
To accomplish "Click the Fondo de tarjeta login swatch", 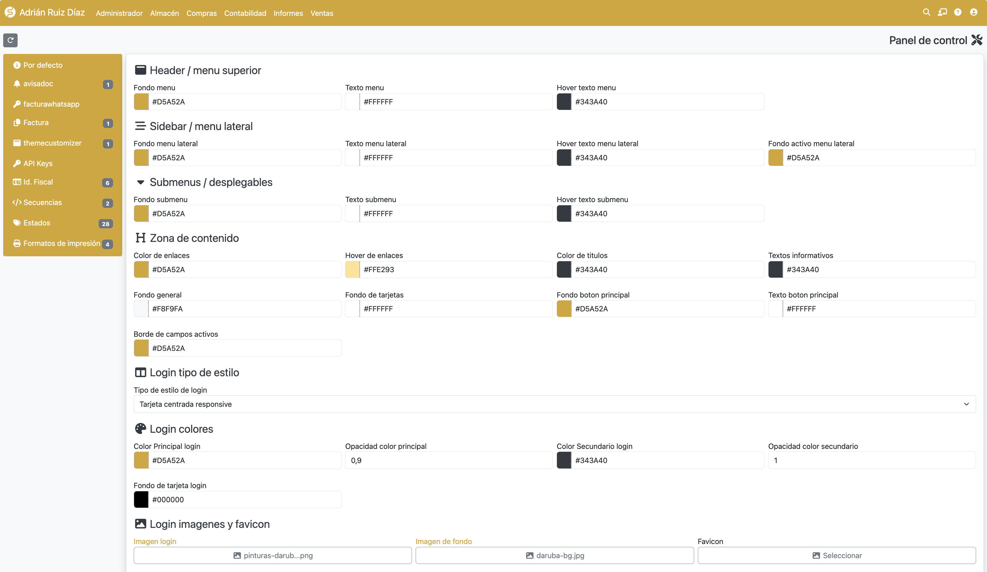I will (x=141, y=500).
